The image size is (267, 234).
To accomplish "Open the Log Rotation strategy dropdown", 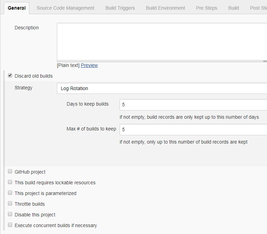I will click(161, 88).
